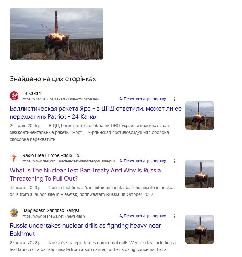Click translate icon beside bssnews.net result
Screen dimensions: 242x257
pos(121,216)
